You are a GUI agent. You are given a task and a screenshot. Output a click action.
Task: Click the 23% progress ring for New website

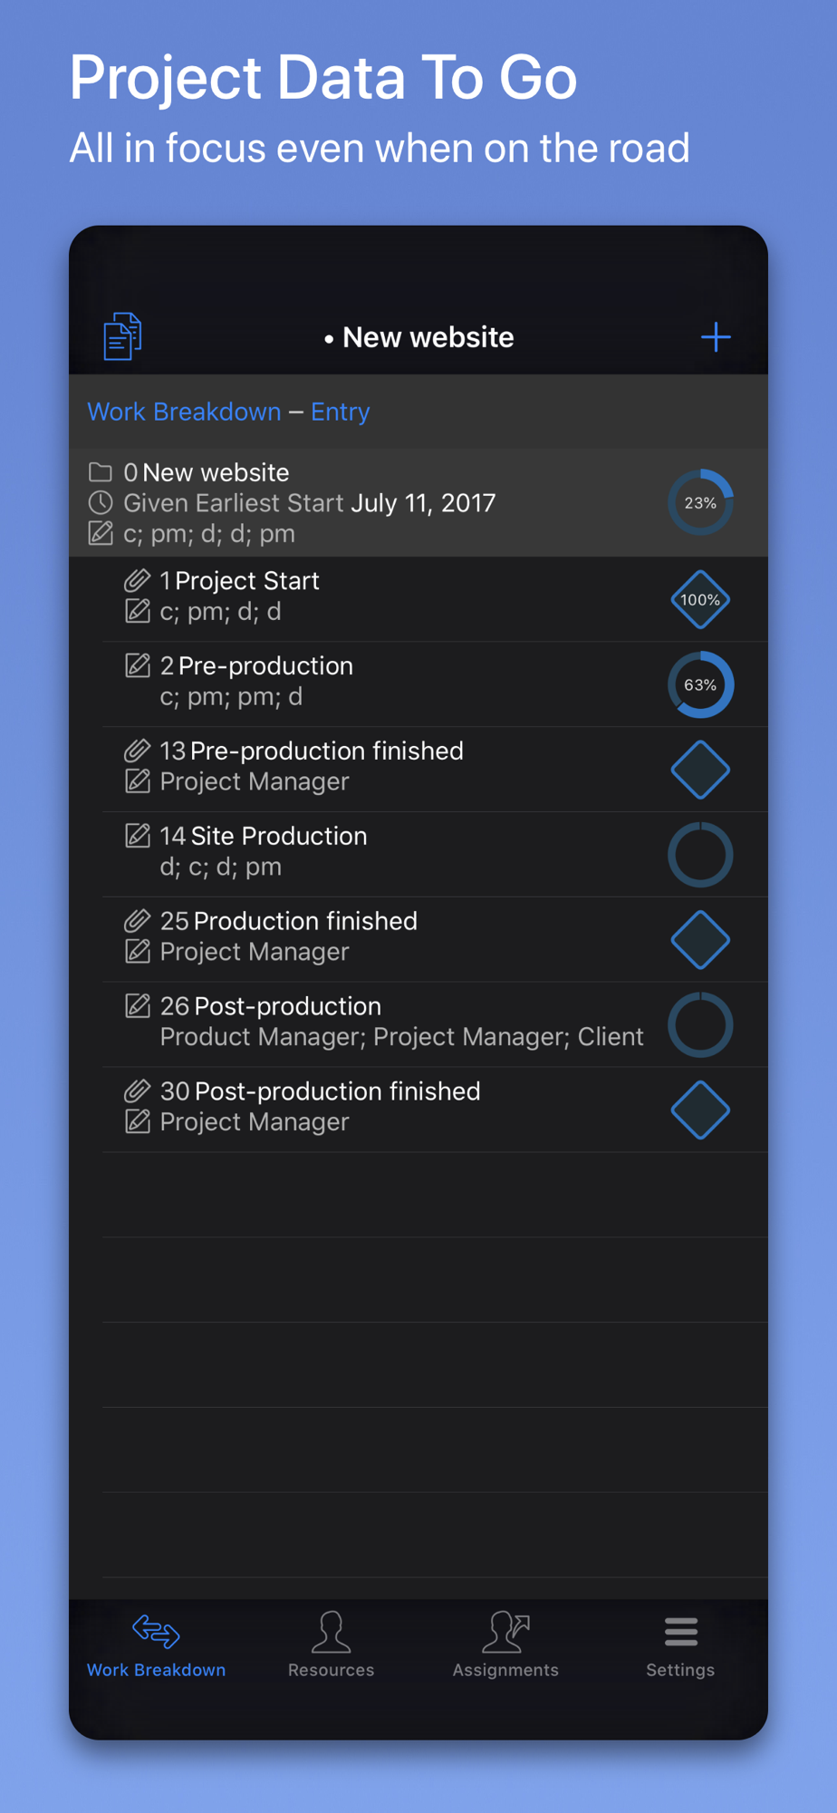(x=700, y=502)
